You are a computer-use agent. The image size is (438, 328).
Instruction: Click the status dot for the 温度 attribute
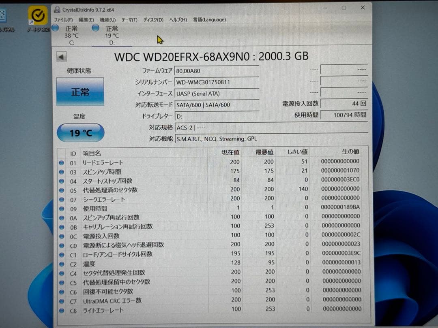(62, 264)
